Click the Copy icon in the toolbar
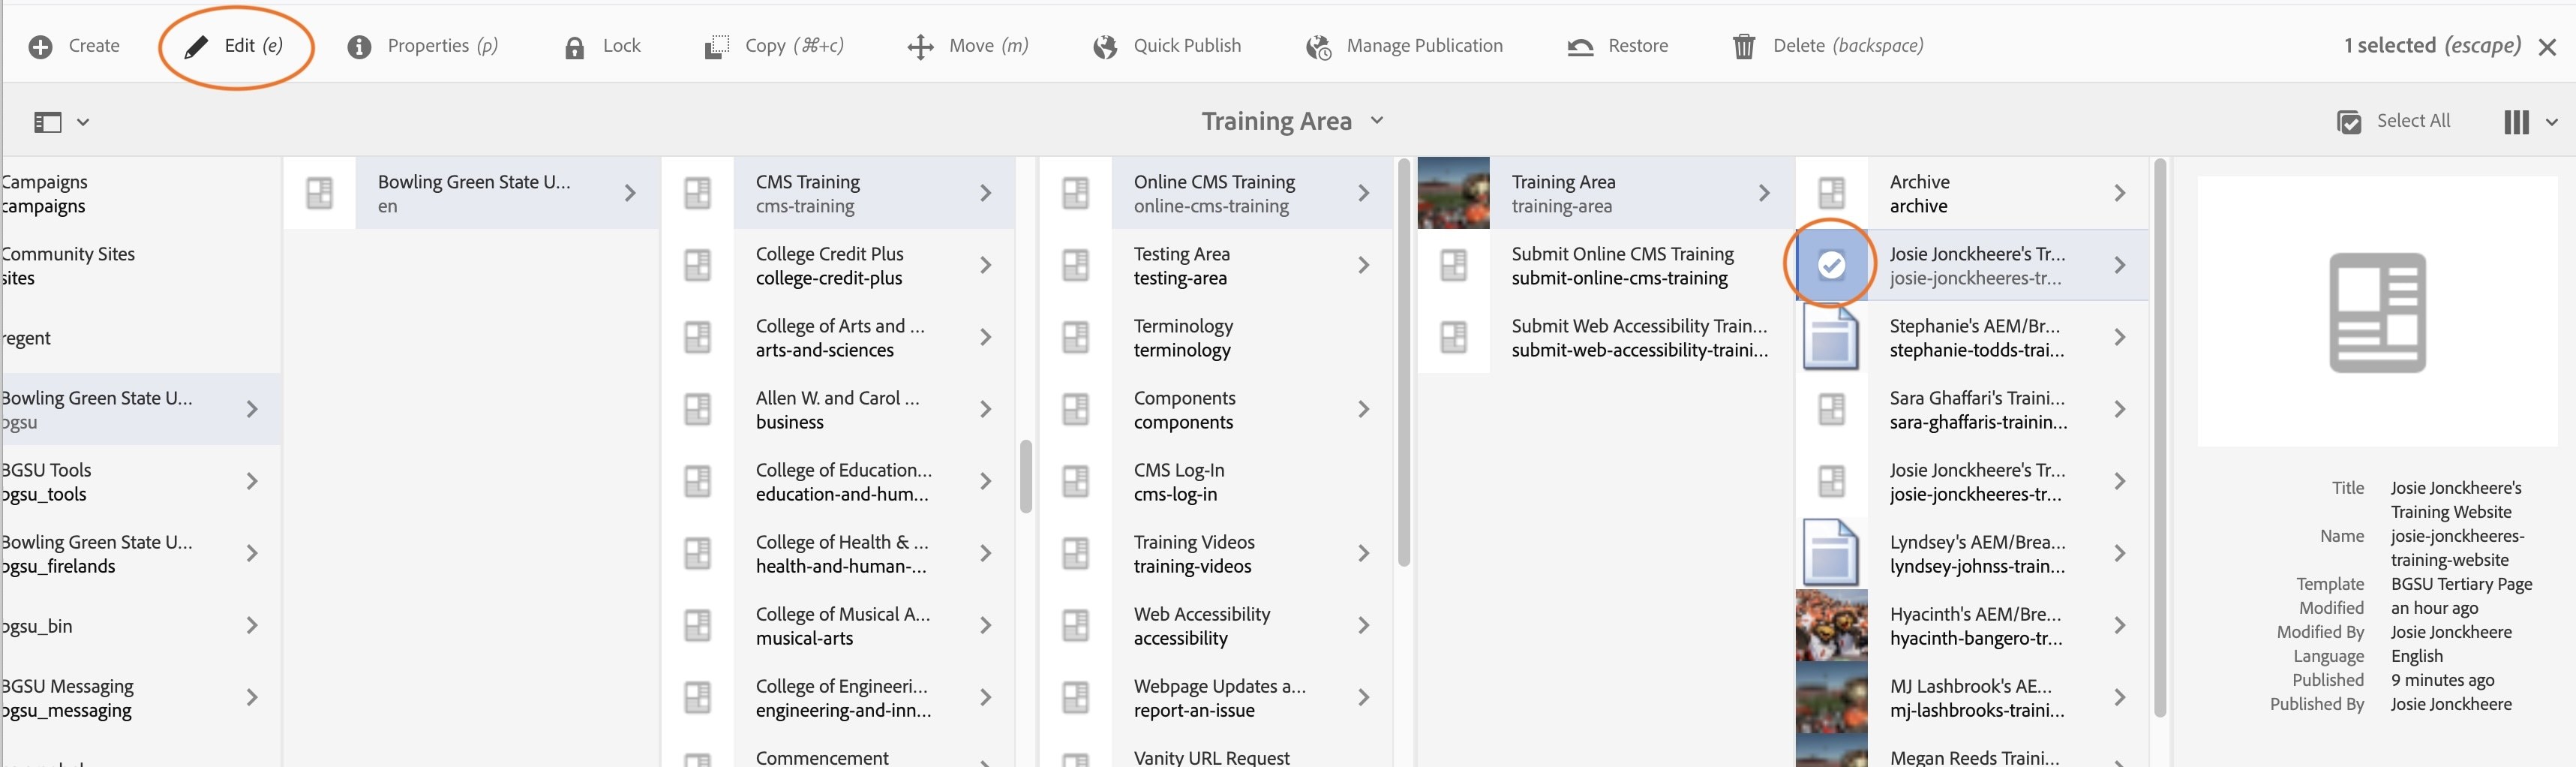The image size is (2576, 767). 716,47
